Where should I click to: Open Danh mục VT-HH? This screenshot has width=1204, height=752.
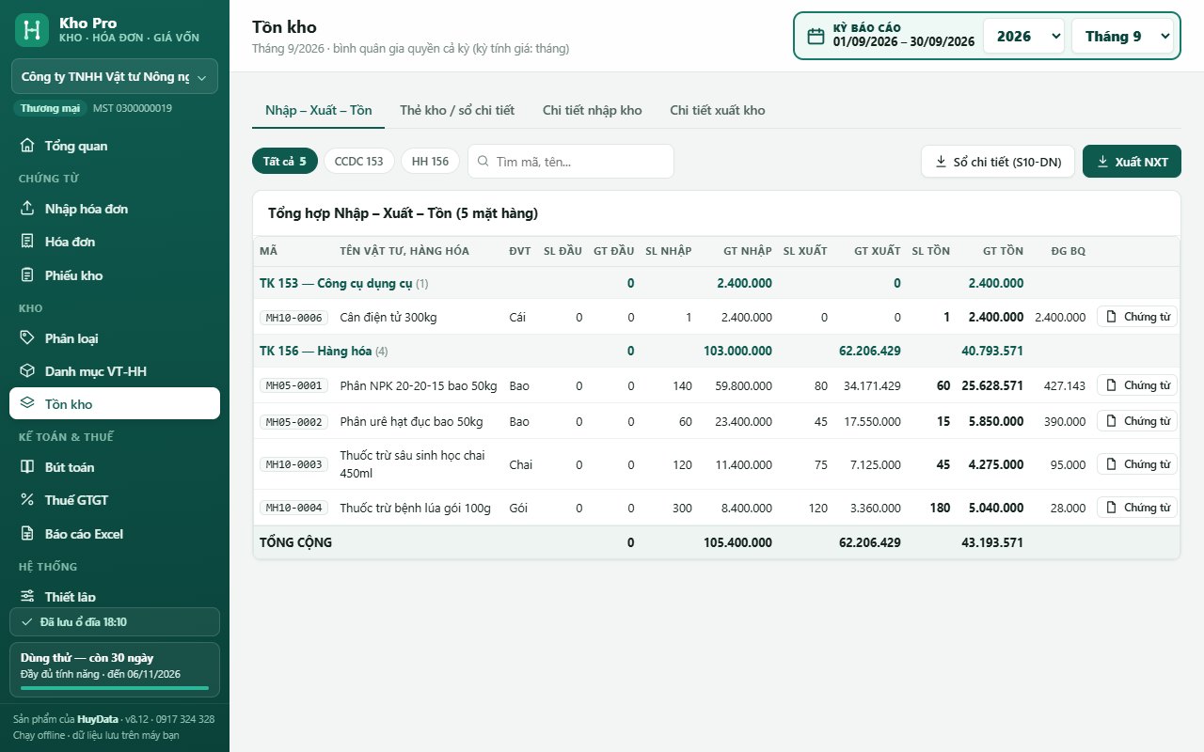click(x=115, y=371)
